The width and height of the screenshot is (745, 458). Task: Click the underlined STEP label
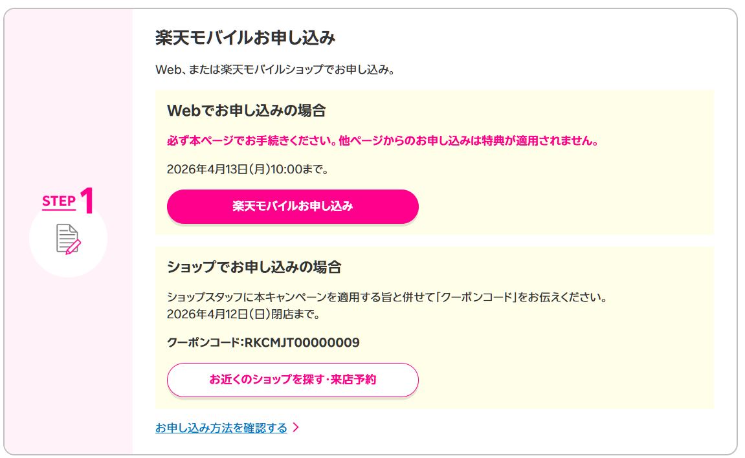[57, 202]
